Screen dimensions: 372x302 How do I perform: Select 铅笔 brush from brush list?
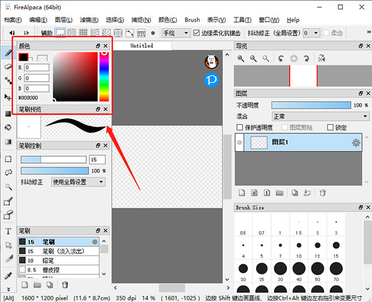(x=48, y=260)
